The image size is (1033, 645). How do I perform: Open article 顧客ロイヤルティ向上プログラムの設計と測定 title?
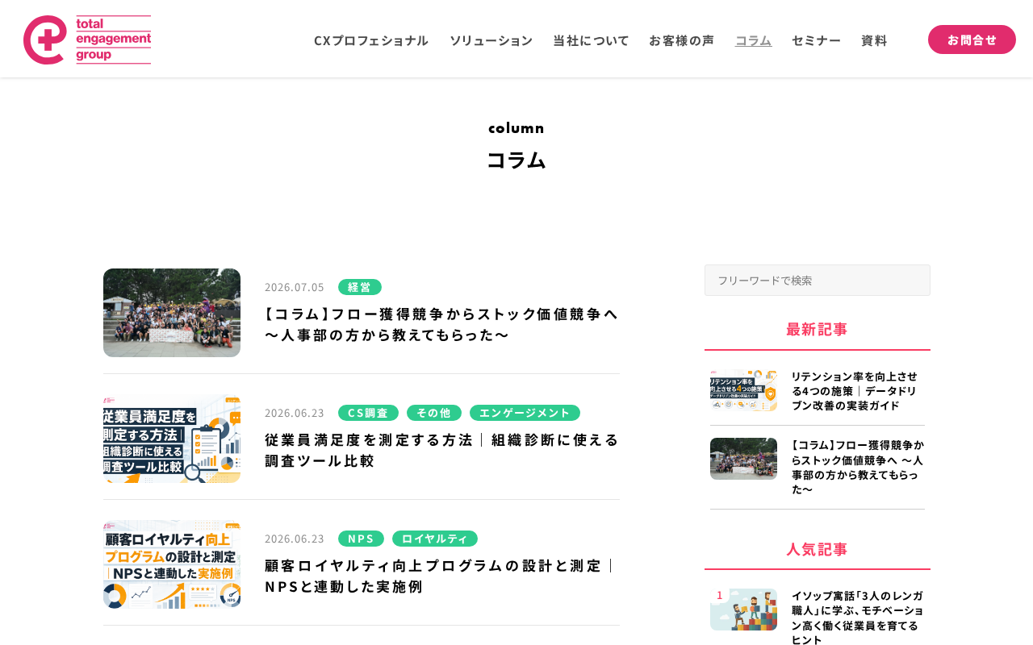[441, 576]
